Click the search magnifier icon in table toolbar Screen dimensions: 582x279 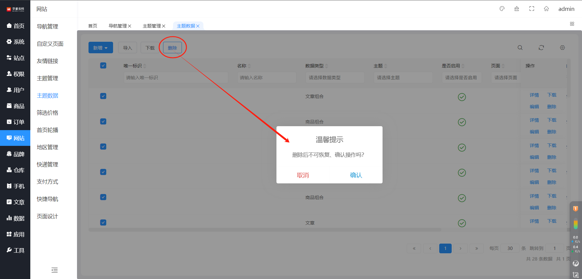[520, 48]
